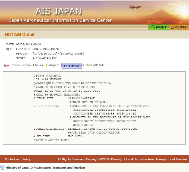Click Ministry of Land, Infrastructure footer text
Image resolution: width=189 pixels, height=172 pixels.
[45, 168]
